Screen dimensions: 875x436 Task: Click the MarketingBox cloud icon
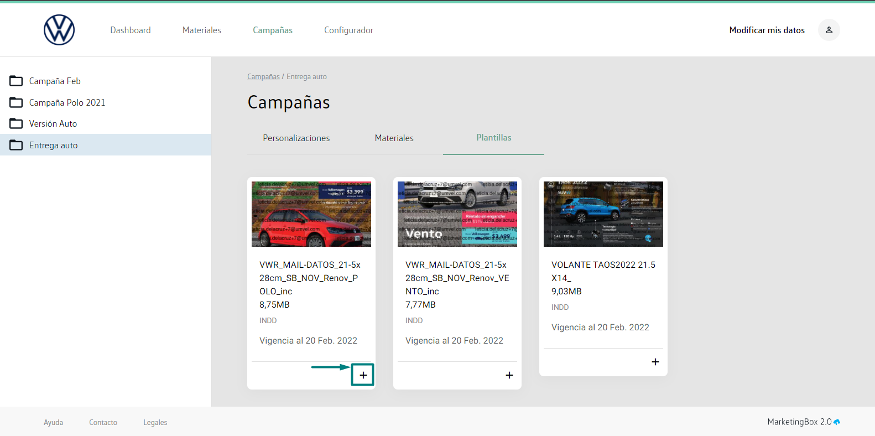click(837, 422)
